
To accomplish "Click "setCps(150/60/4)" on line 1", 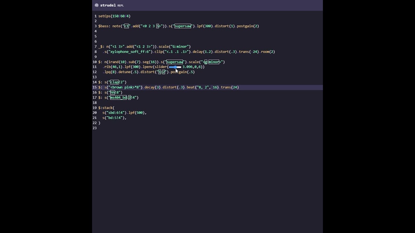I will [114, 16].
